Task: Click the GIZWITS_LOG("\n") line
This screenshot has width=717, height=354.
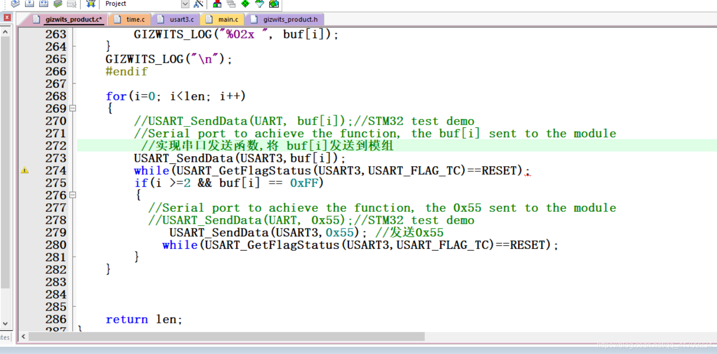Action: pos(169,59)
